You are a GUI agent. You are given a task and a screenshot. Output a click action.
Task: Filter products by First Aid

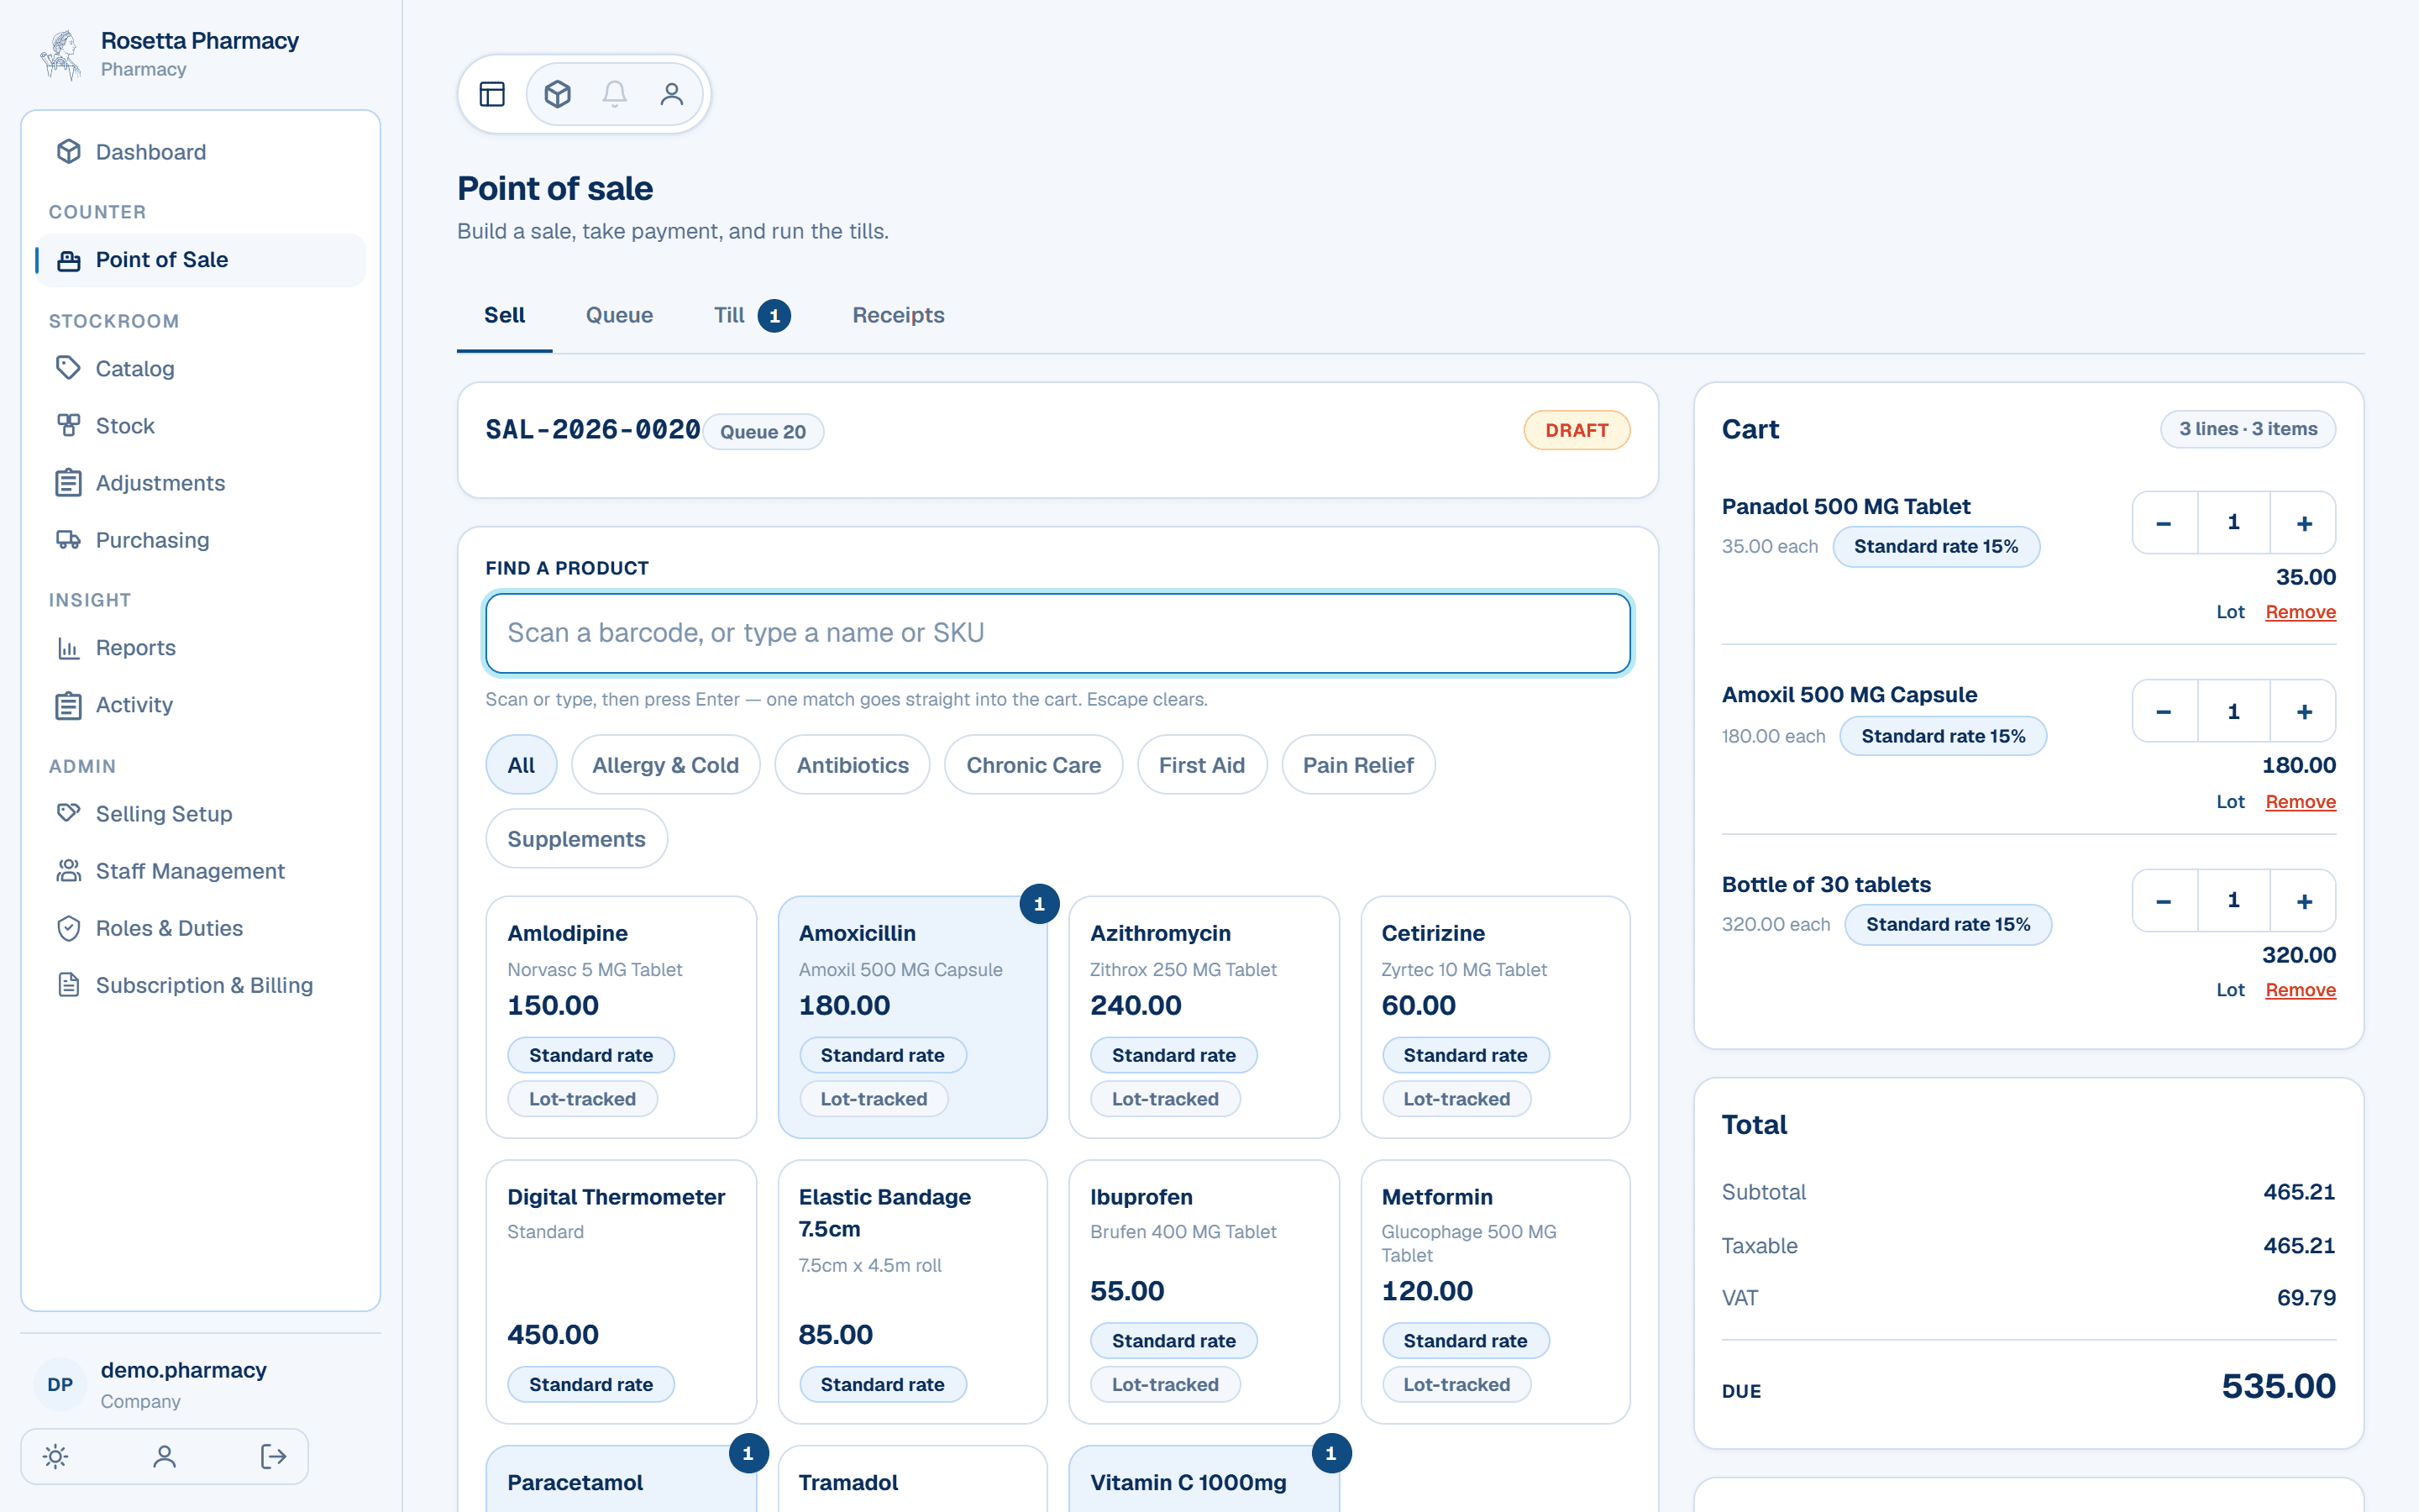point(1203,765)
